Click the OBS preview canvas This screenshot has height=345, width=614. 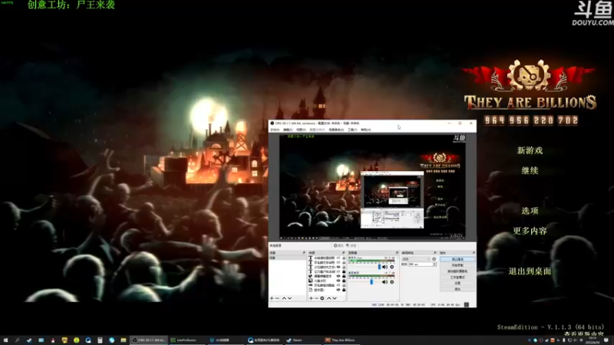372,186
